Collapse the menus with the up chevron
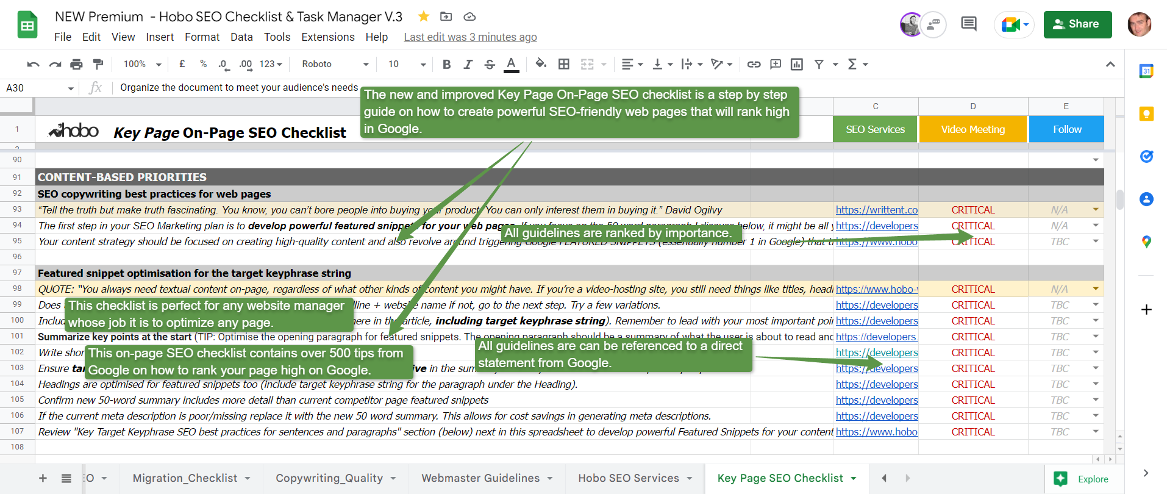Image resolution: width=1167 pixels, height=494 pixels. click(x=1110, y=64)
